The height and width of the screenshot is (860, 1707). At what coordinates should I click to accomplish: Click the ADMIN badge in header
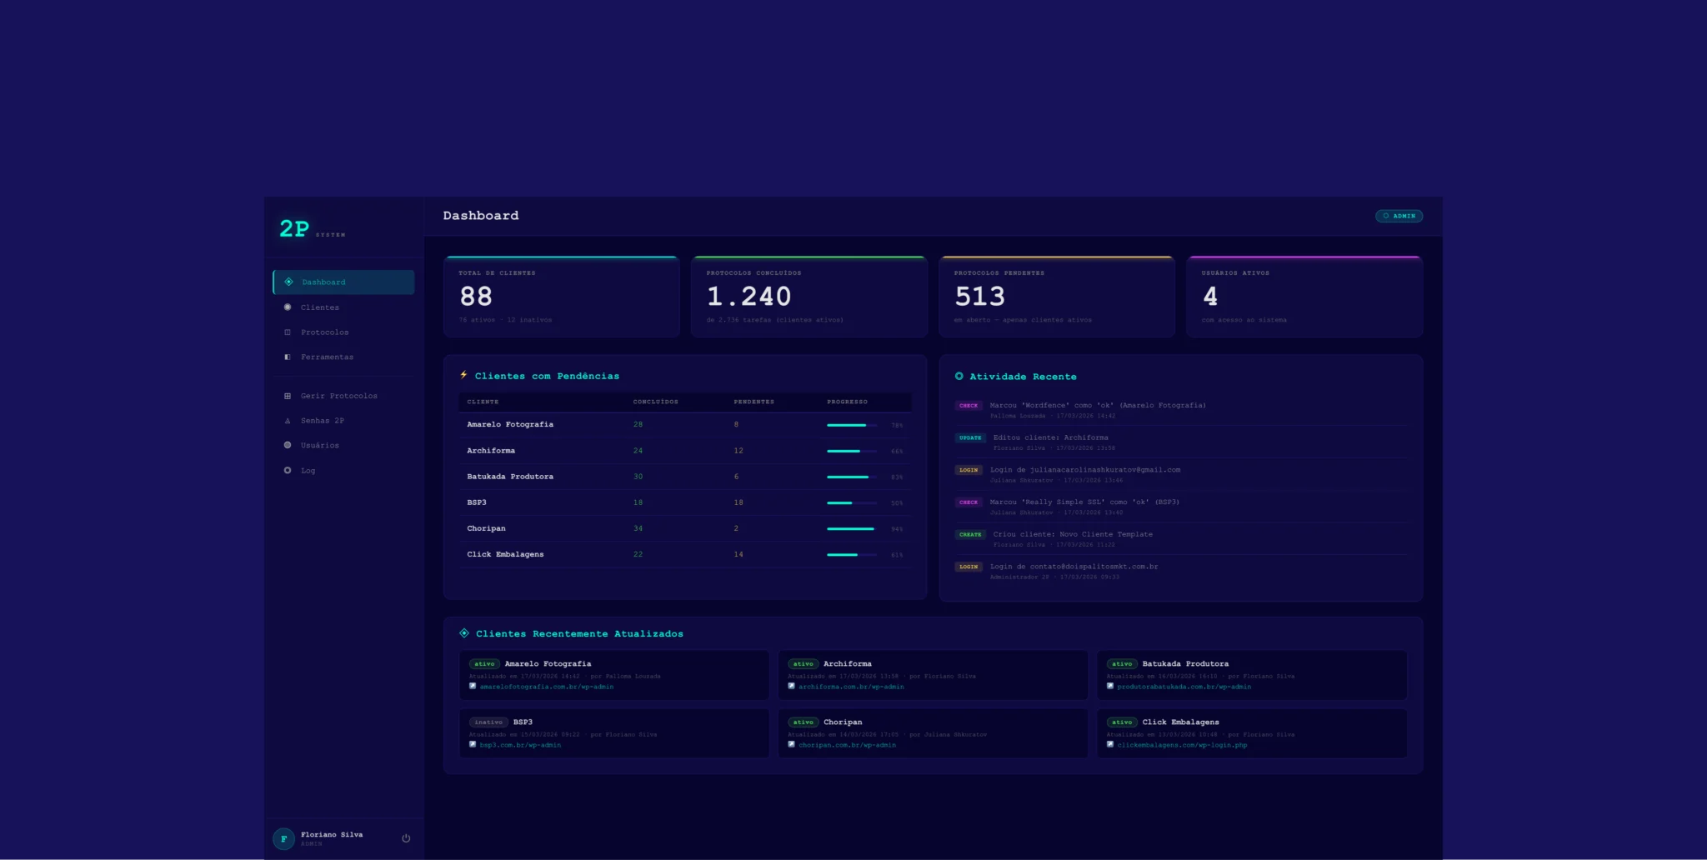tap(1399, 216)
